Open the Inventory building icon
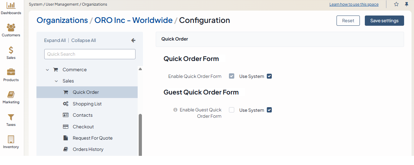Viewport: 414px width, 165px height. pos(11,139)
